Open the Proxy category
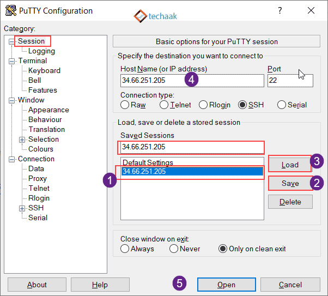The height and width of the screenshot is (296, 328). pos(38,179)
